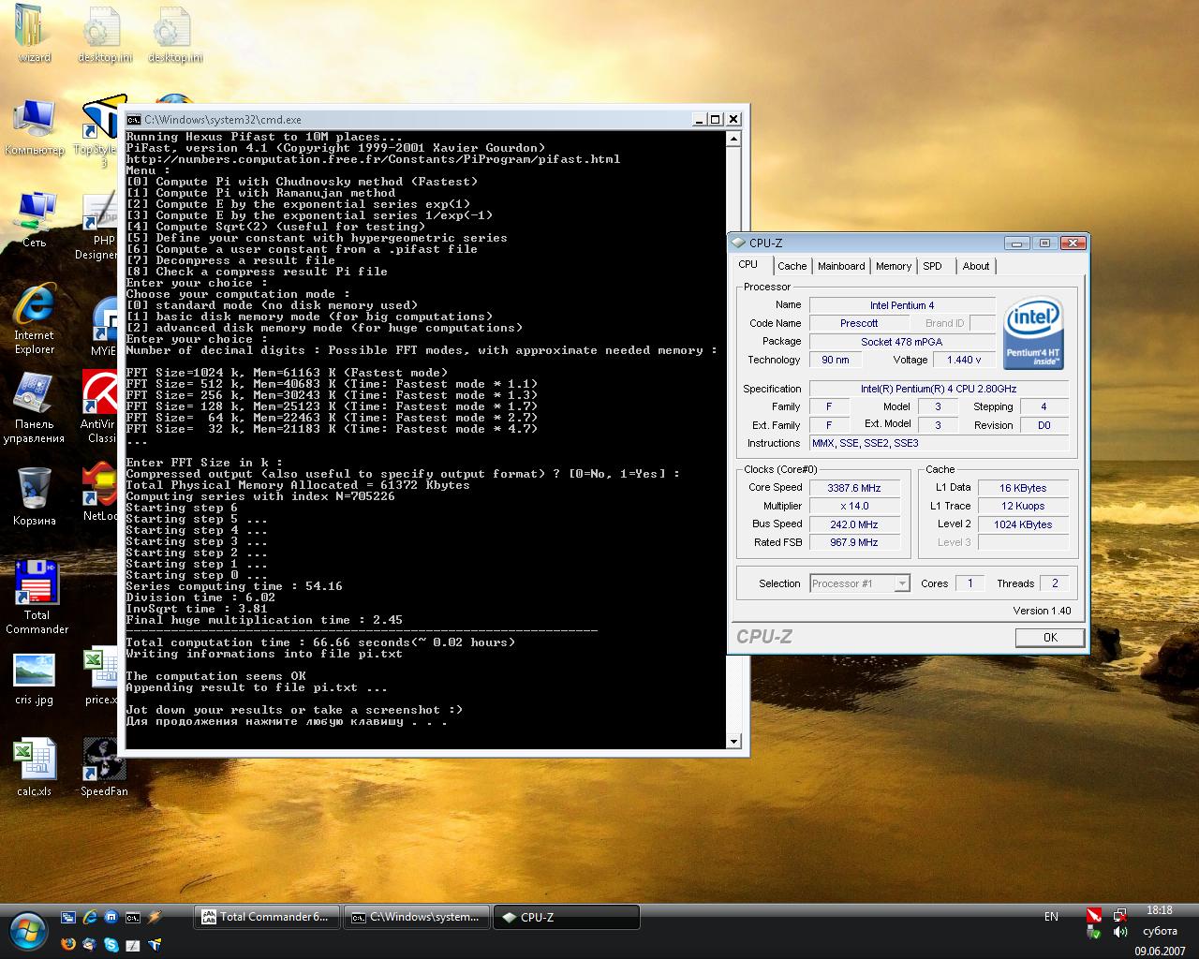
Task: Click the Bus Speed value 242.0 MHz
Action: point(853,524)
